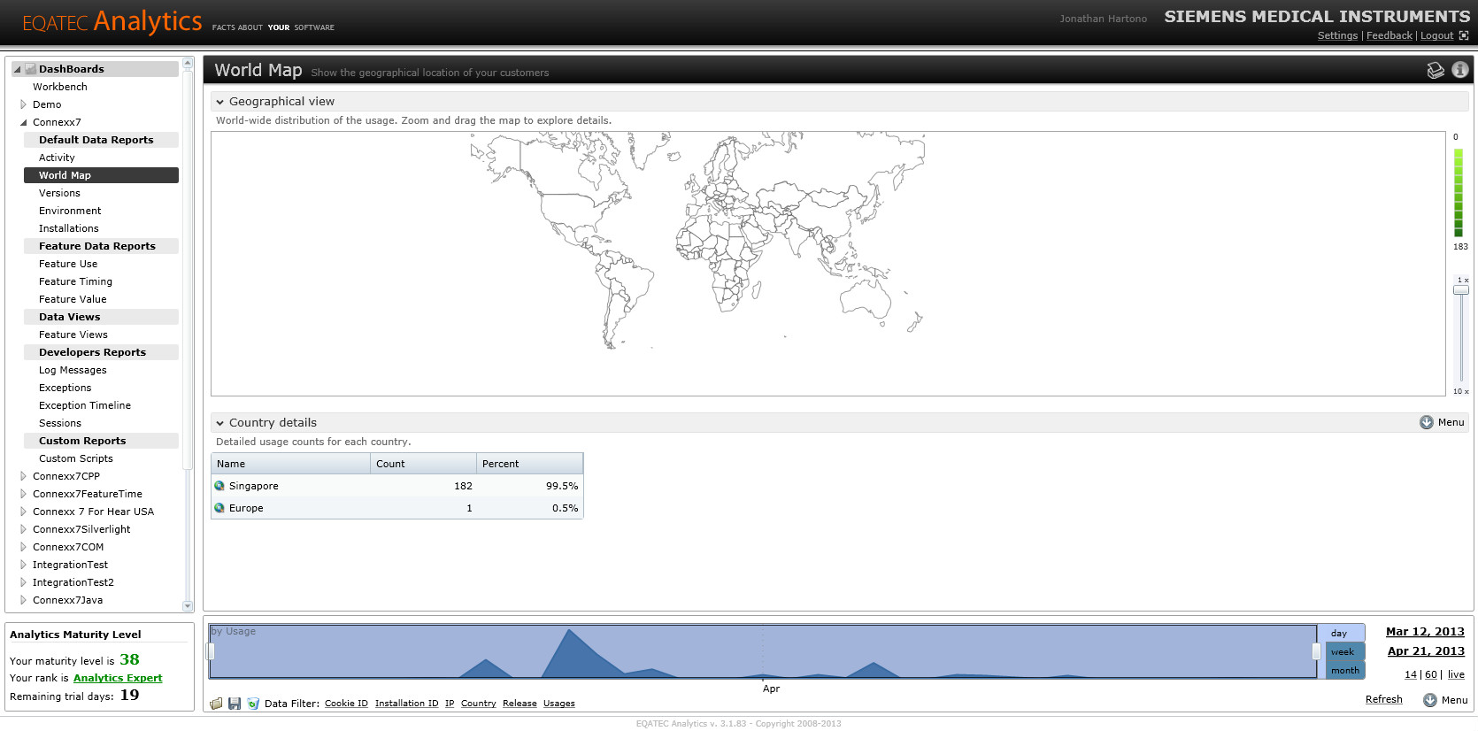
Task: Expand the Connexx 7 For Hear USA node
Action: pos(24,512)
